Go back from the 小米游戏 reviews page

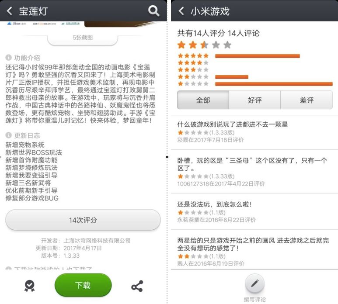pyautogui.click(x=181, y=11)
